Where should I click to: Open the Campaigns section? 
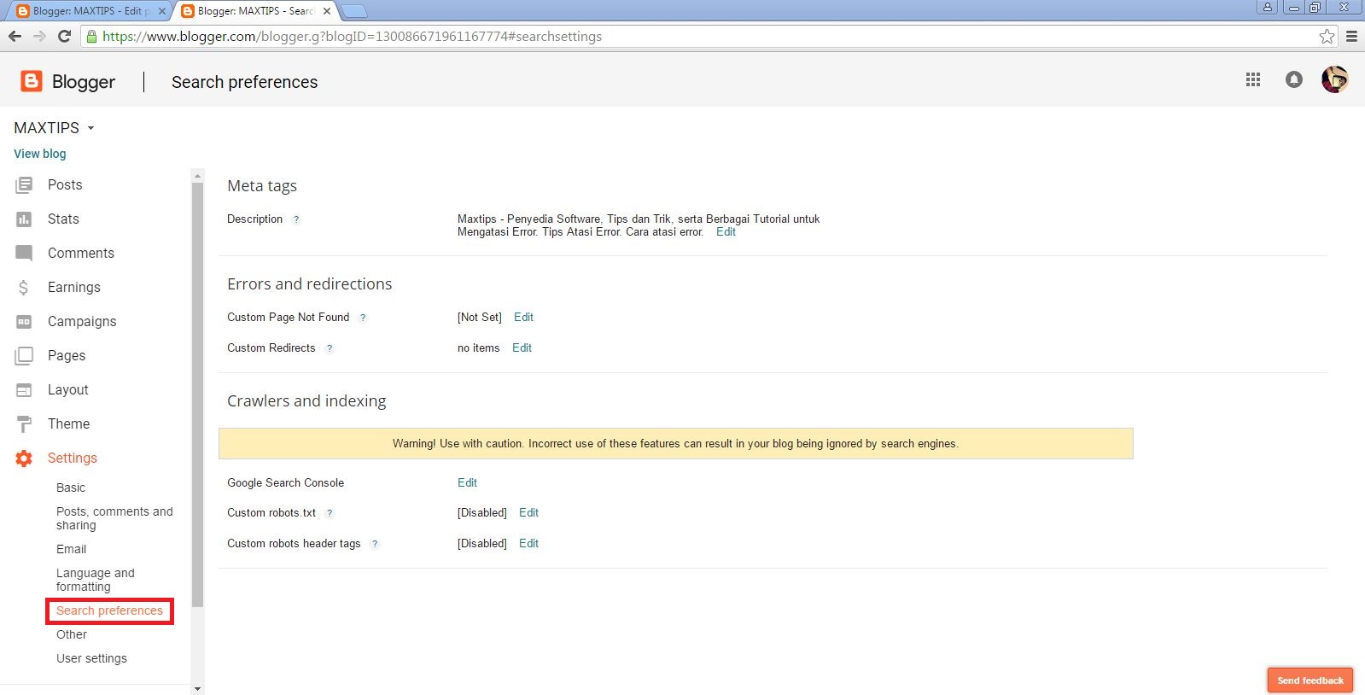(x=82, y=322)
